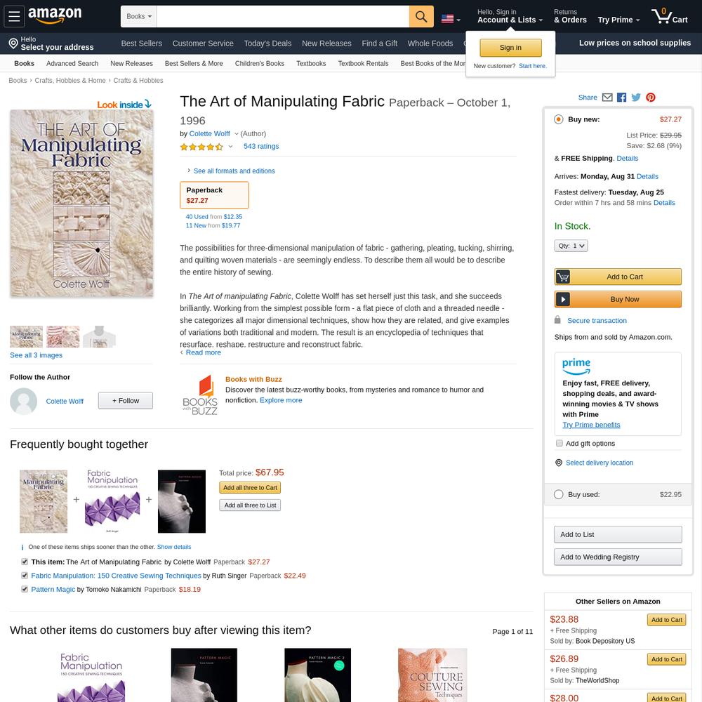Share on Facebook icon
The width and height of the screenshot is (702, 702).
pos(621,97)
